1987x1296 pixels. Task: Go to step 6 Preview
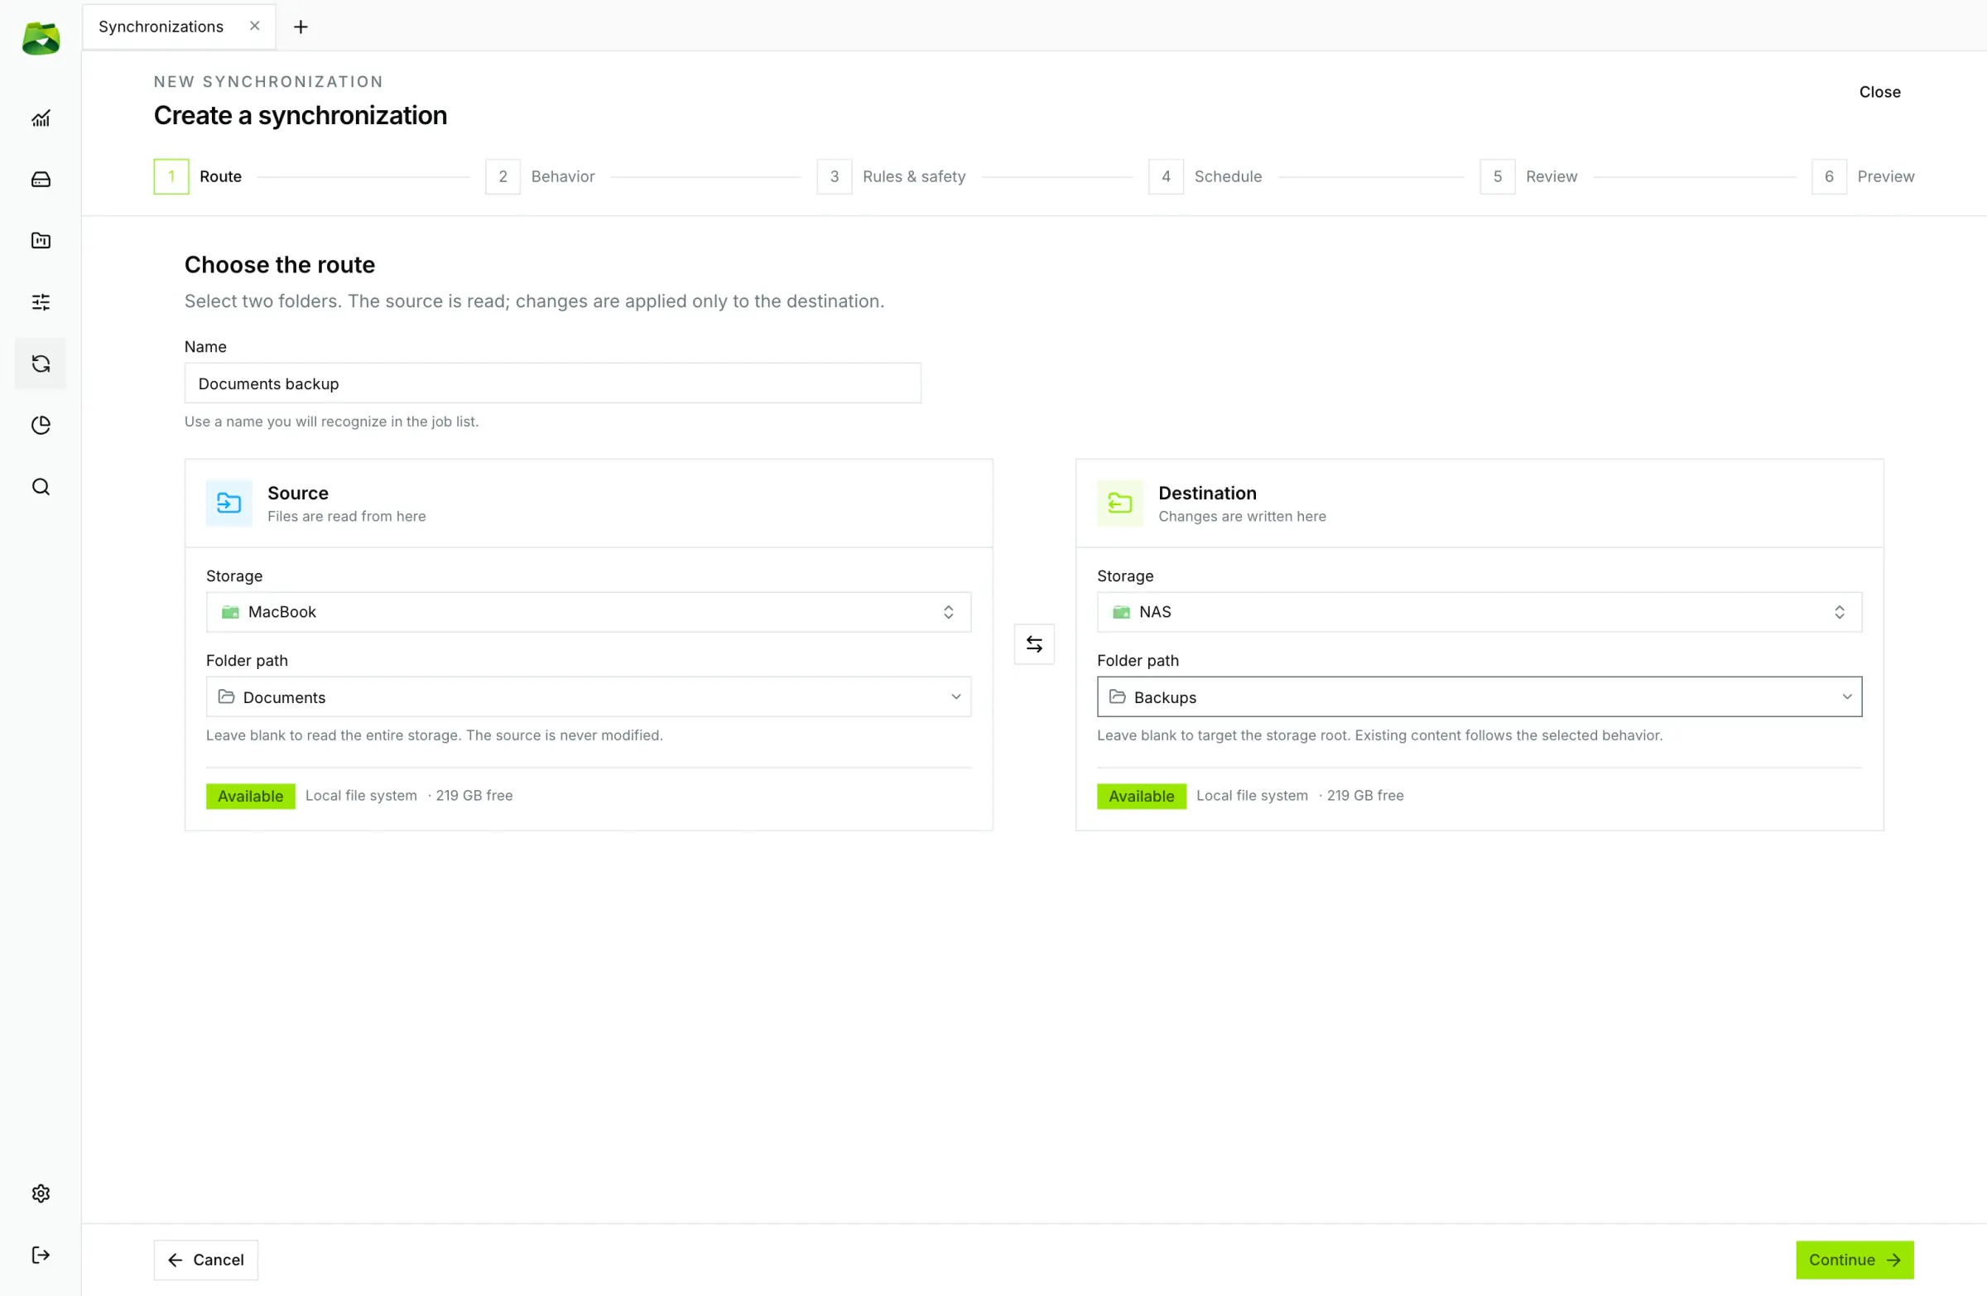(x=1863, y=176)
